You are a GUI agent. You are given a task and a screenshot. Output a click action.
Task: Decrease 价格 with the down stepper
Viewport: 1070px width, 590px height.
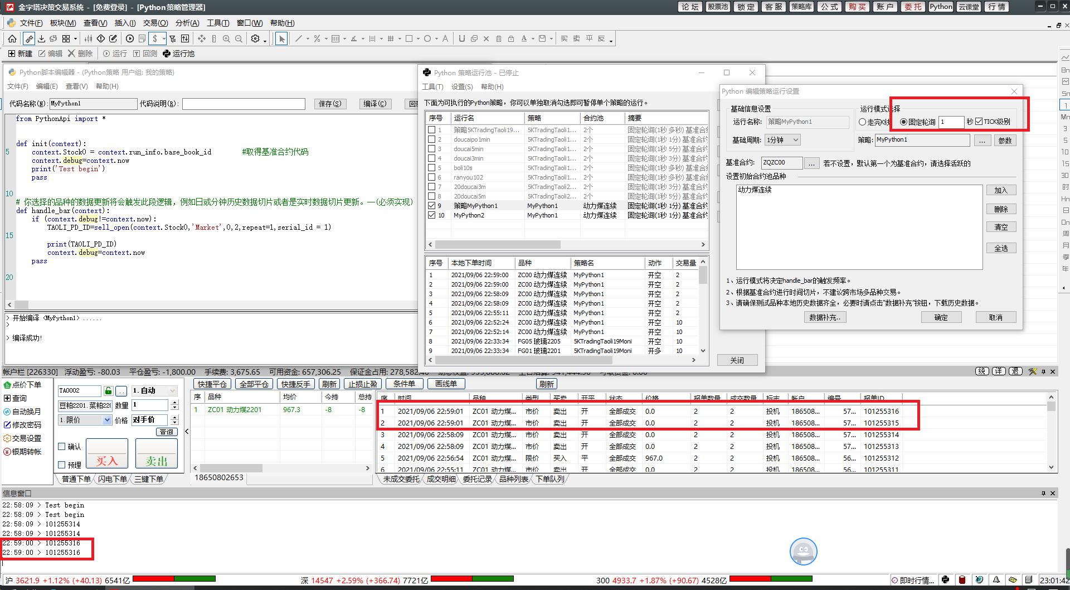(x=175, y=423)
